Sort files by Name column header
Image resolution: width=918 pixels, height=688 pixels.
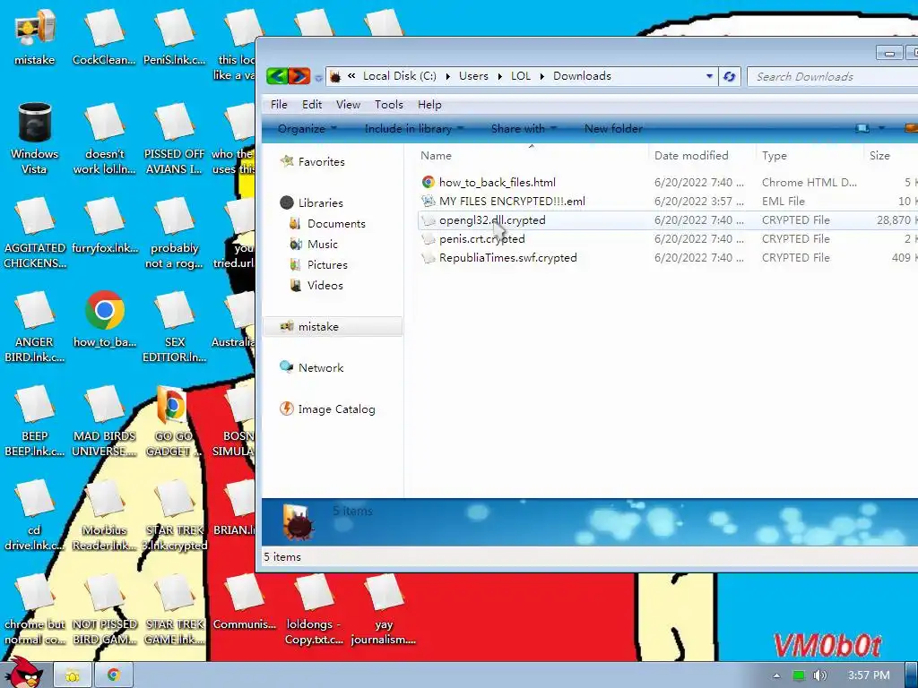pyautogui.click(x=436, y=156)
